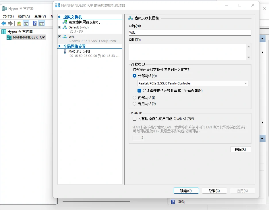Click the up-folder icon in Hyper-V toolbar
Viewport: 269px width, 210px height.
click(x=19, y=23)
